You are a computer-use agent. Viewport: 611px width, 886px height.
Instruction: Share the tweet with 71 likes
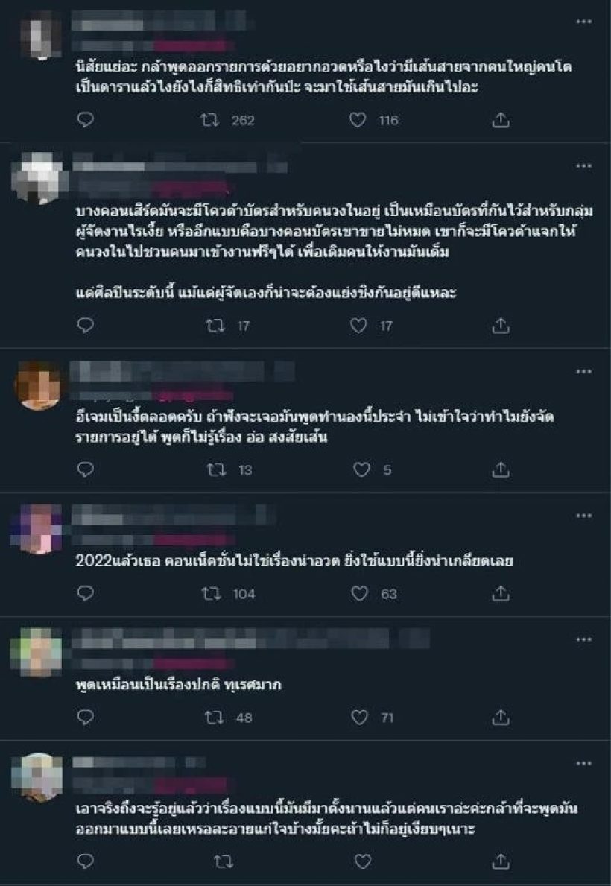501,718
